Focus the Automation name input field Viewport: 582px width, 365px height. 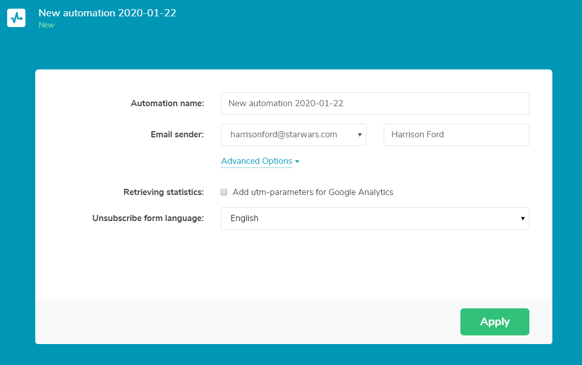(x=375, y=104)
